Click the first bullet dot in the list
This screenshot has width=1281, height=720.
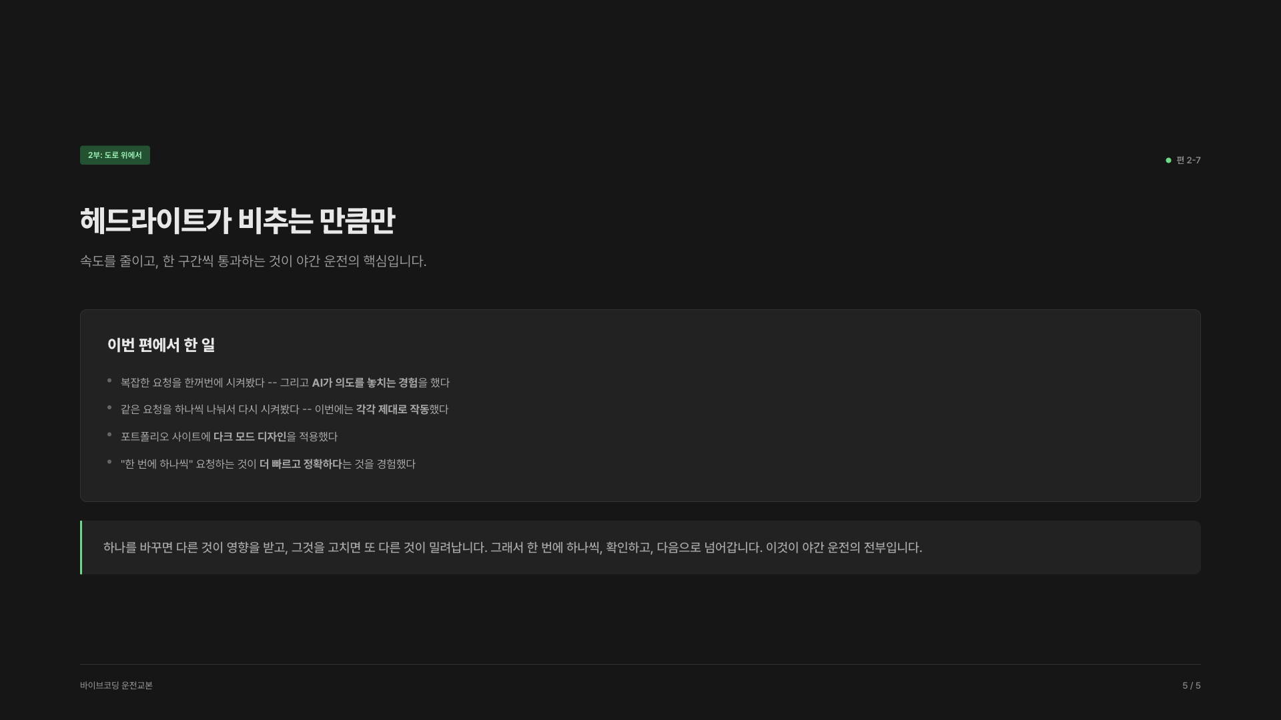(x=109, y=381)
